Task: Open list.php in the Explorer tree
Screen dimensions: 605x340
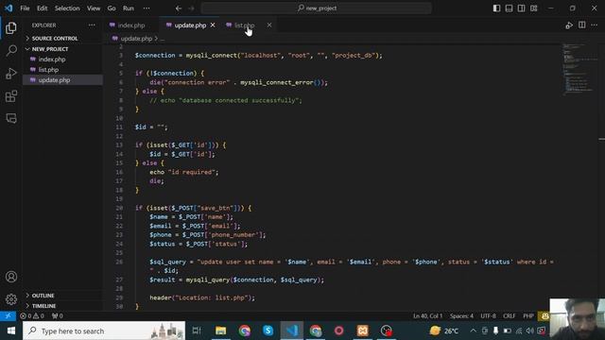Action: click(48, 70)
